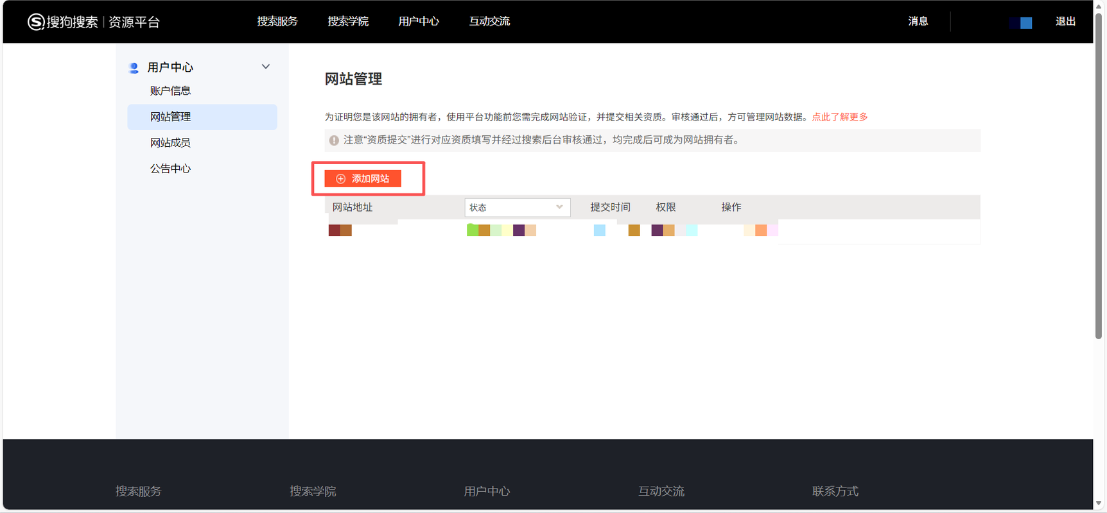1107x513 pixels.
Task: Click the Sogou search logo icon
Action: coord(36,22)
